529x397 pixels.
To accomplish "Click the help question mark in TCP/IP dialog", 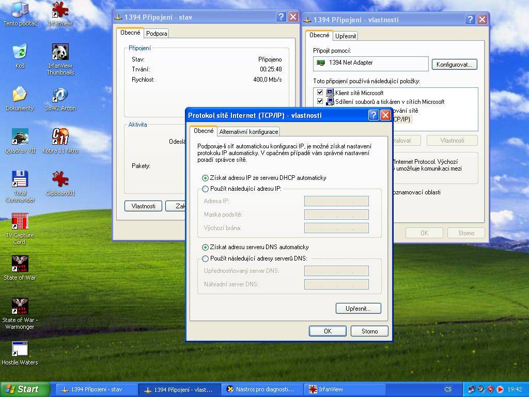I will pos(374,115).
